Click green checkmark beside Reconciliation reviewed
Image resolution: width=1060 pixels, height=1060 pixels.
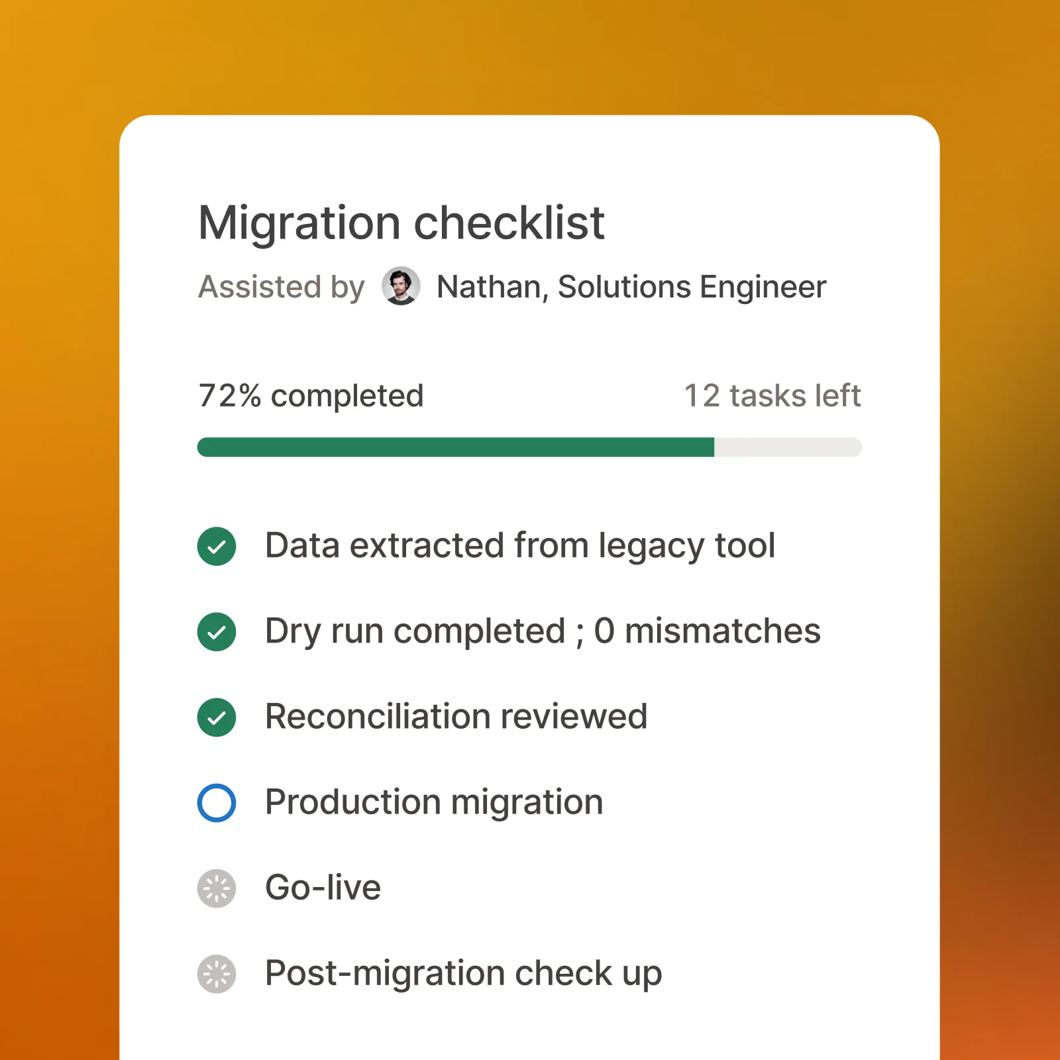click(217, 717)
